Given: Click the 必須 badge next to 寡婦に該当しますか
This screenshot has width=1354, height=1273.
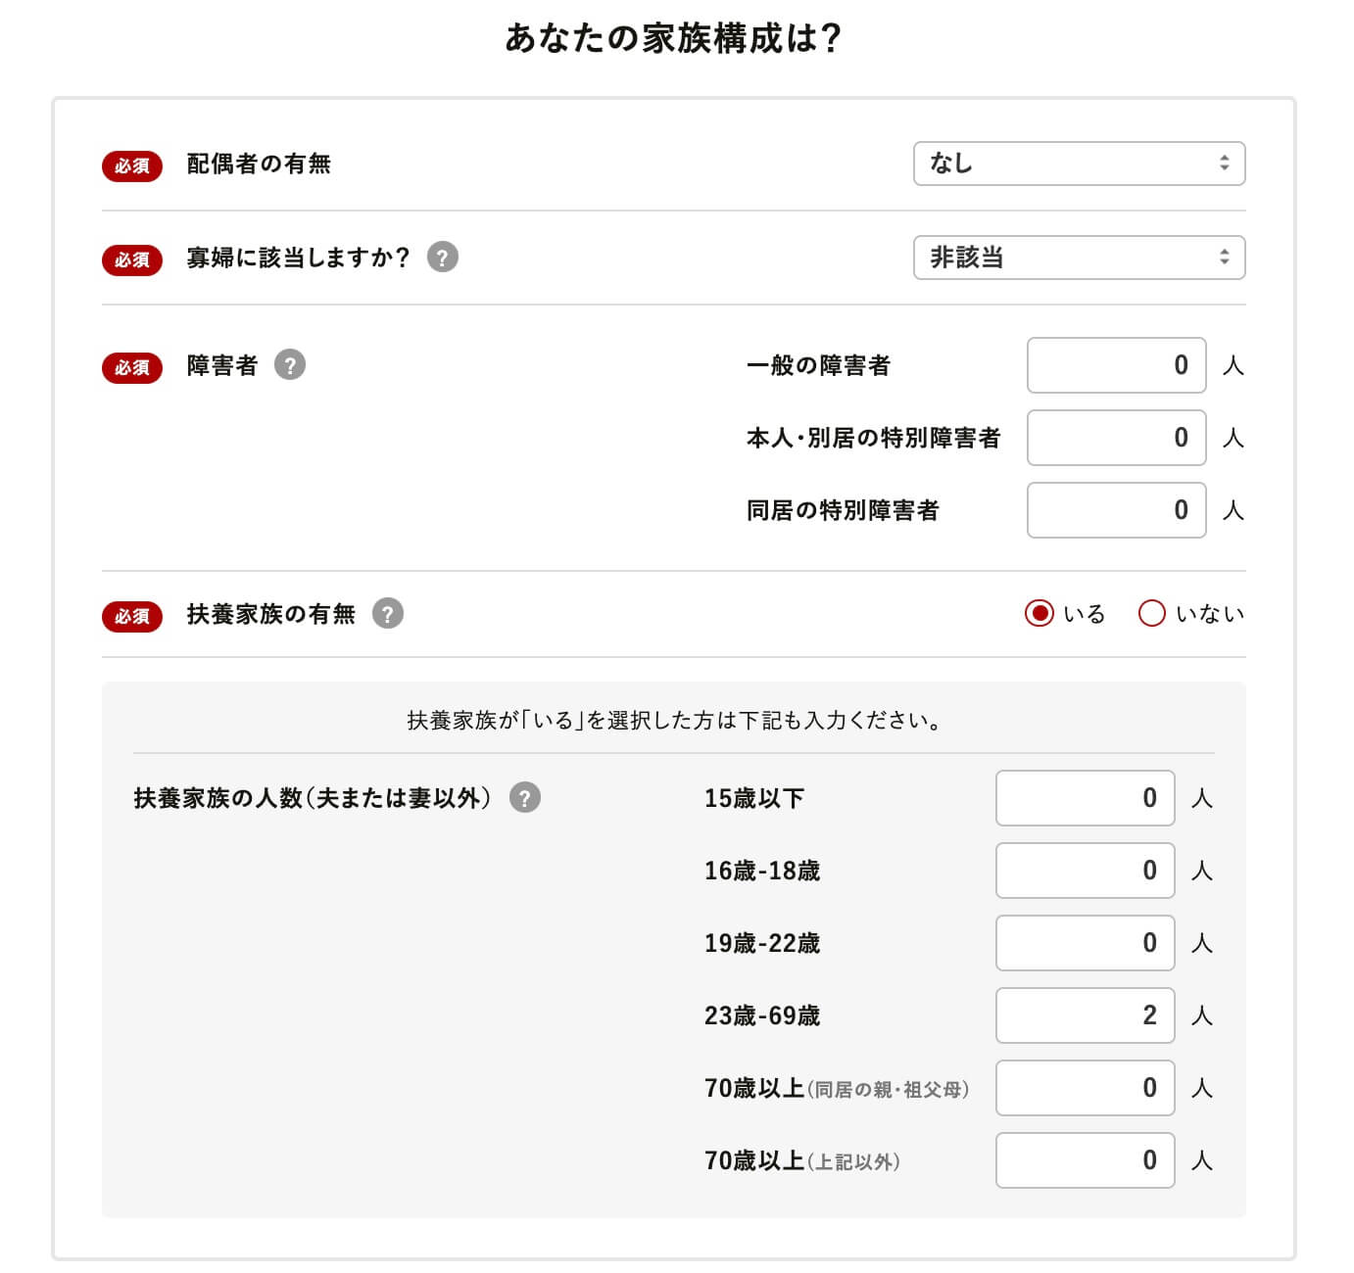Looking at the screenshot, I should click(132, 259).
